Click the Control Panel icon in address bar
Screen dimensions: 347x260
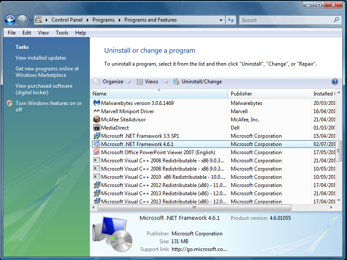(x=39, y=20)
